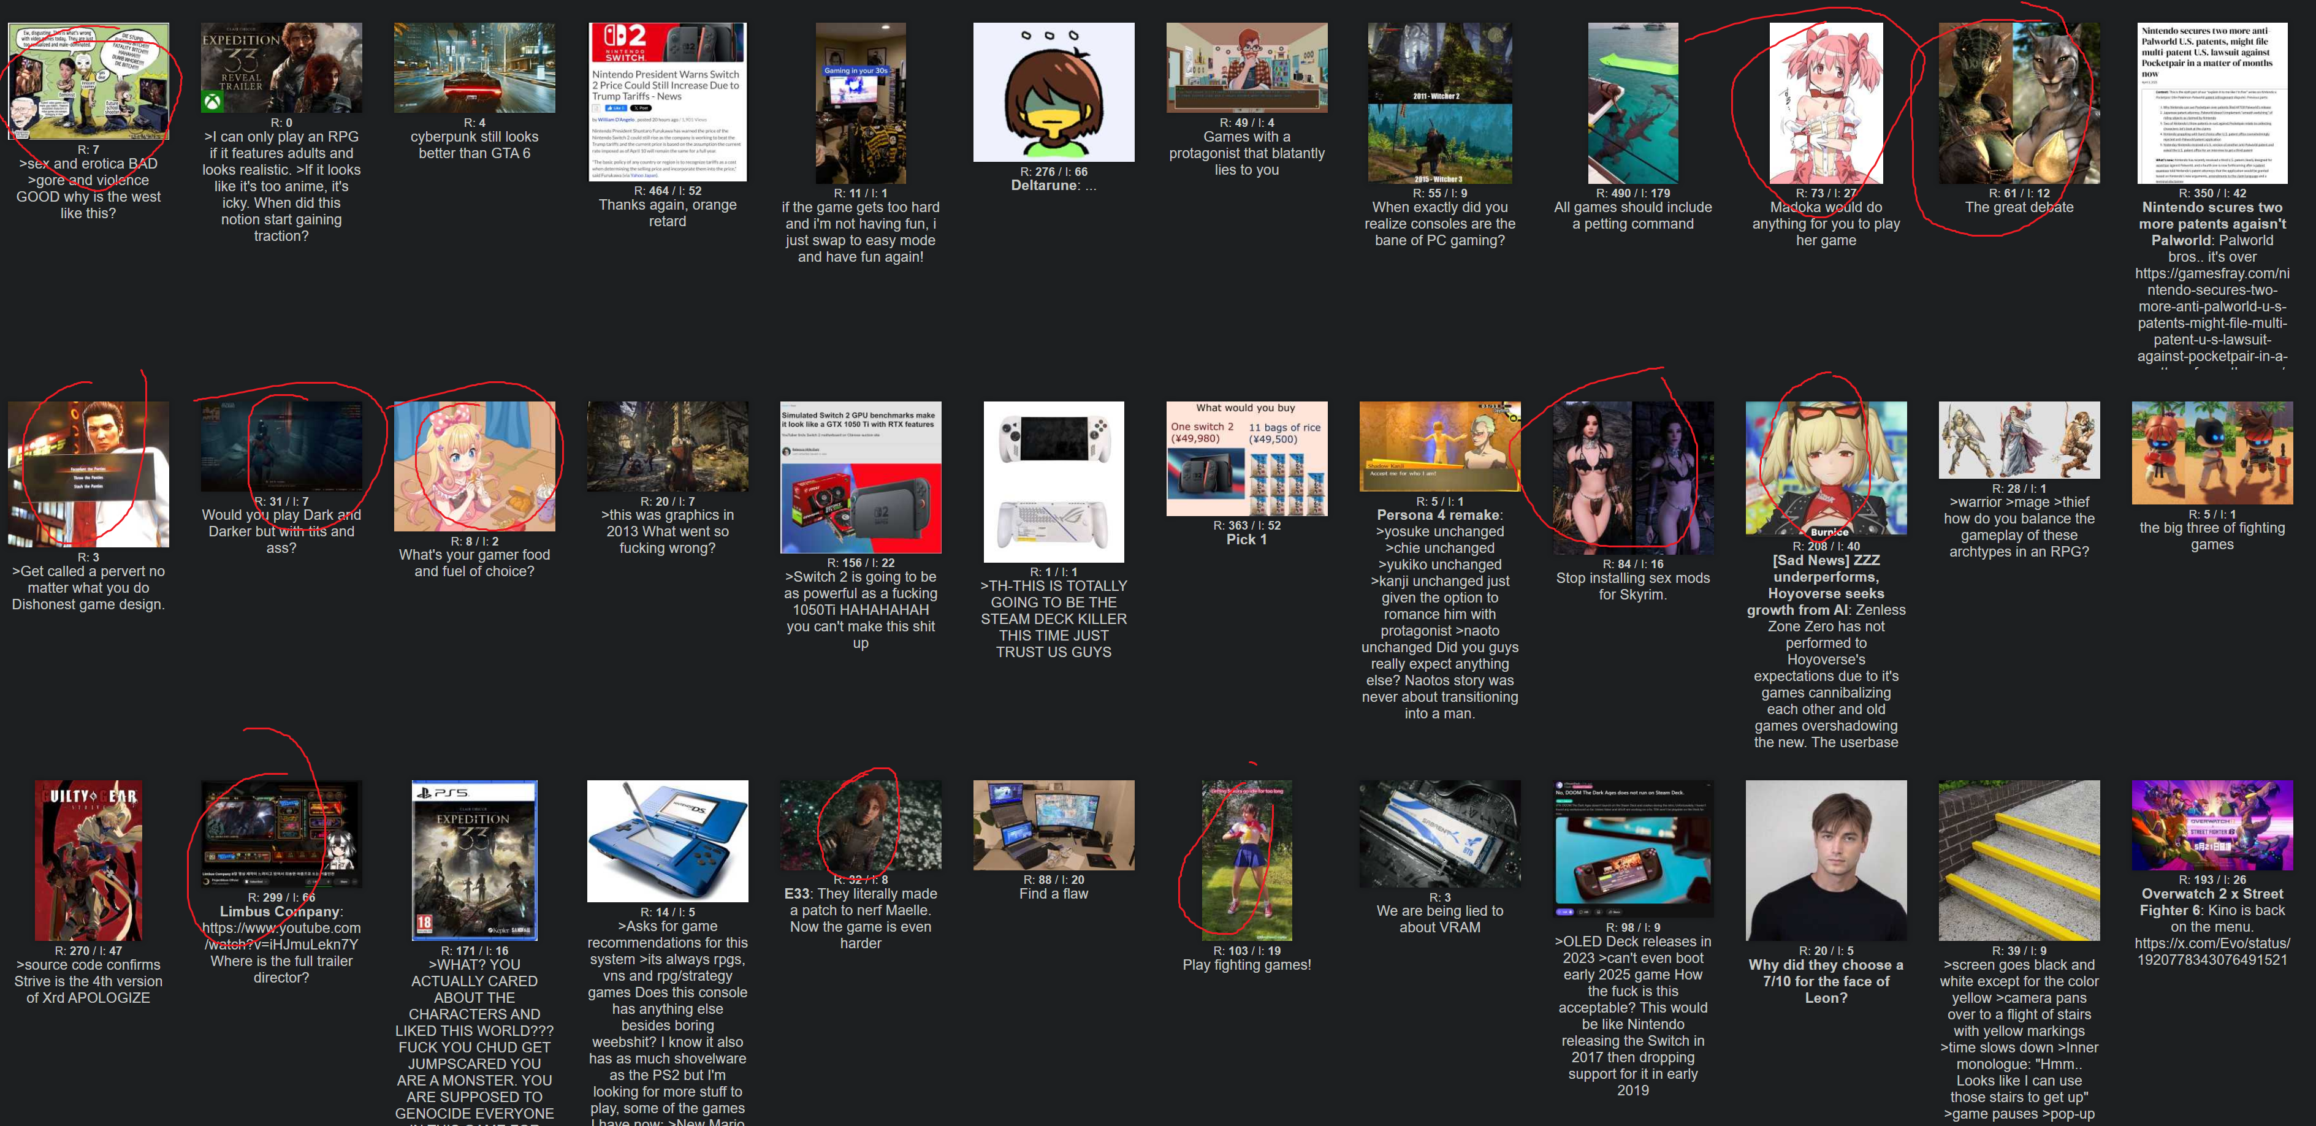
Task: Click the gamesfray.com Palworld patent link
Action: point(2212,314)
